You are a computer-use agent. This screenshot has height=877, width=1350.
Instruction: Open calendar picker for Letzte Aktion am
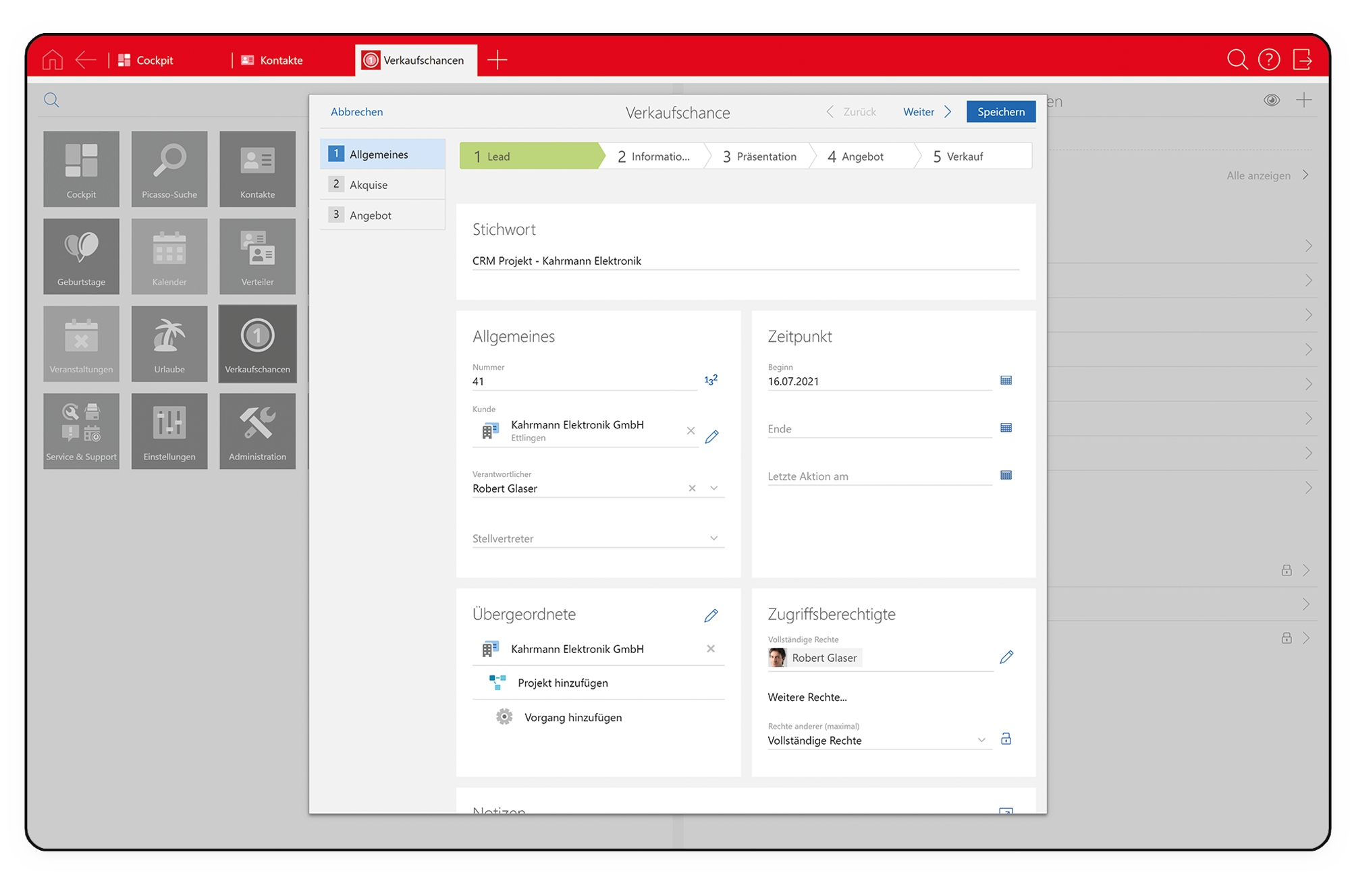(x=1006, y=476)
